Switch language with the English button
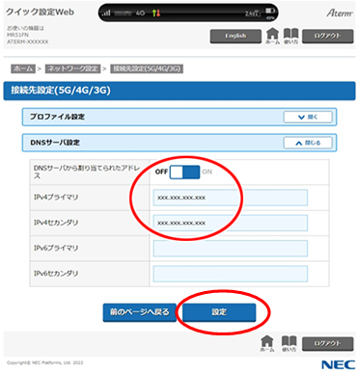Screen dimensions: 359x372 [x=235, y=36]
